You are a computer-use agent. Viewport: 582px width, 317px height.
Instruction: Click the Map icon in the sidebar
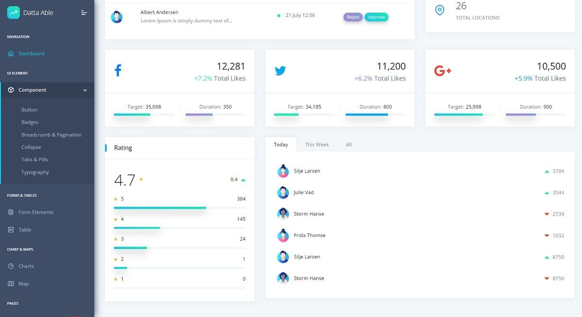coord(11,284)
